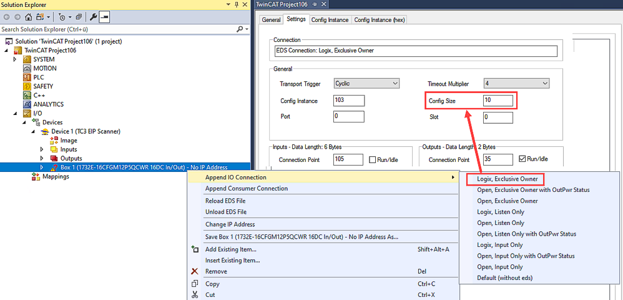The width and height of the screenshot is (623, 300).
Task: Click the SYSTEM node icon
Action: tap(27, 59)
